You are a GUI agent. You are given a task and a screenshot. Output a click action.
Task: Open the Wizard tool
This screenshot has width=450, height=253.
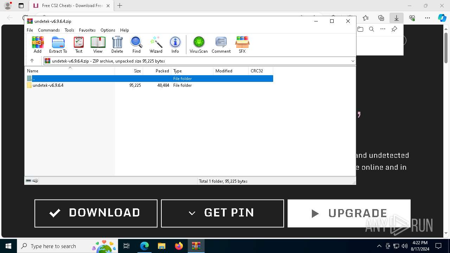pos(156,45)
